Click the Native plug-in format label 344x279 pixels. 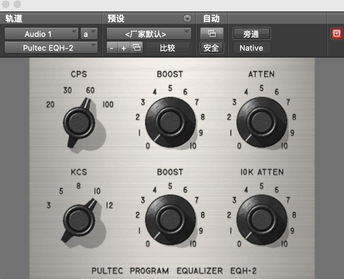251,48
